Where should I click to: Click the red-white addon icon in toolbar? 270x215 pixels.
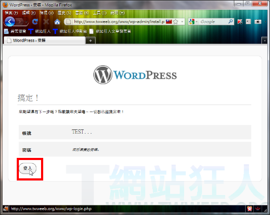pos(240,22)
